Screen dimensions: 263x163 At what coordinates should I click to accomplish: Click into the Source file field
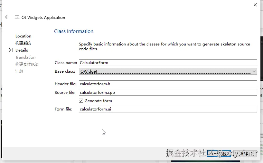[168, 93]
